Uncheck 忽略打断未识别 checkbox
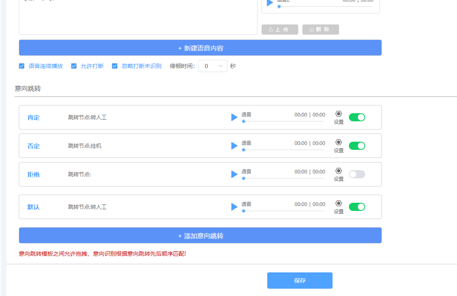457x296 pixels. point(115,66)
